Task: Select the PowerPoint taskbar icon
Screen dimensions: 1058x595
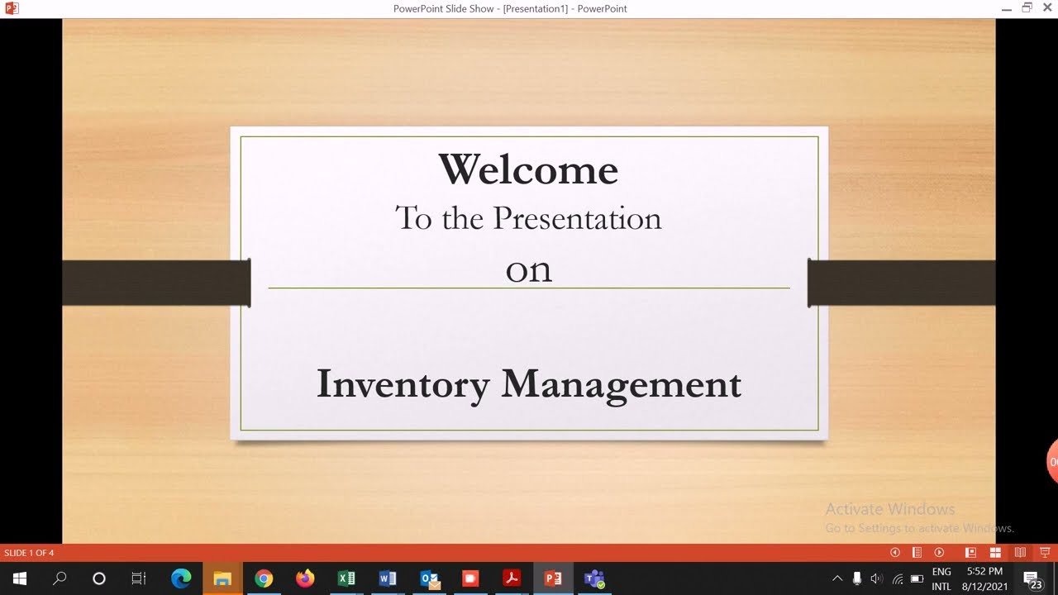Action: pyautogui.click(x=553, y=578)
